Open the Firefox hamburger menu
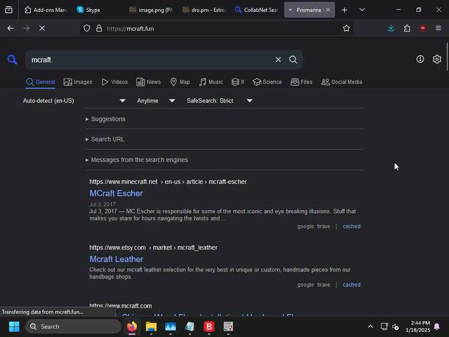Viewport: 449px width, 337px height. pyautogui.click(x=438, y=28)
